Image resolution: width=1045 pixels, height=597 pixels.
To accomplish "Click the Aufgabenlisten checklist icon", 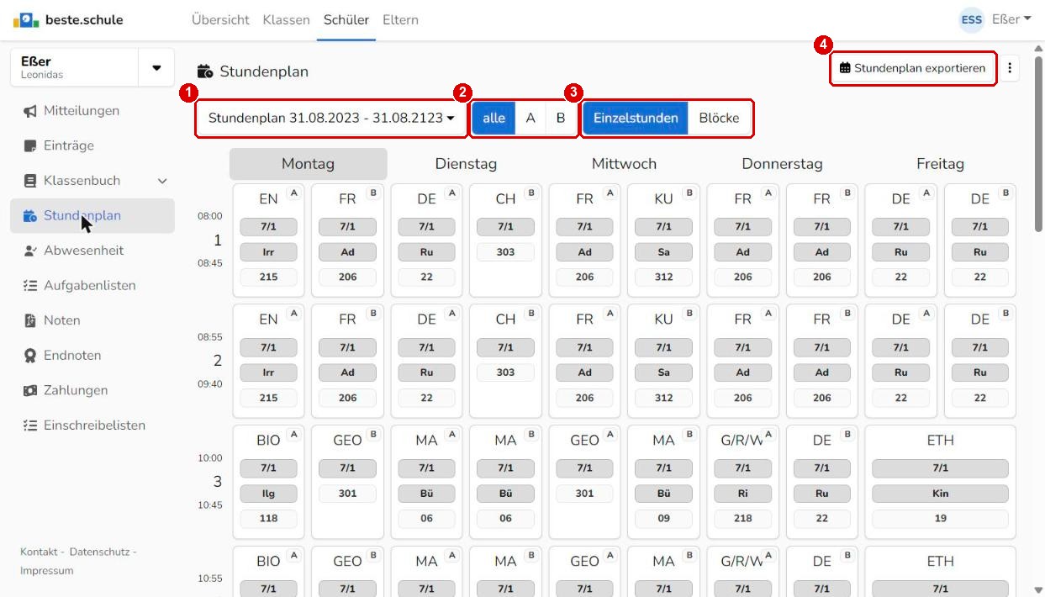I will pos(29,286).
